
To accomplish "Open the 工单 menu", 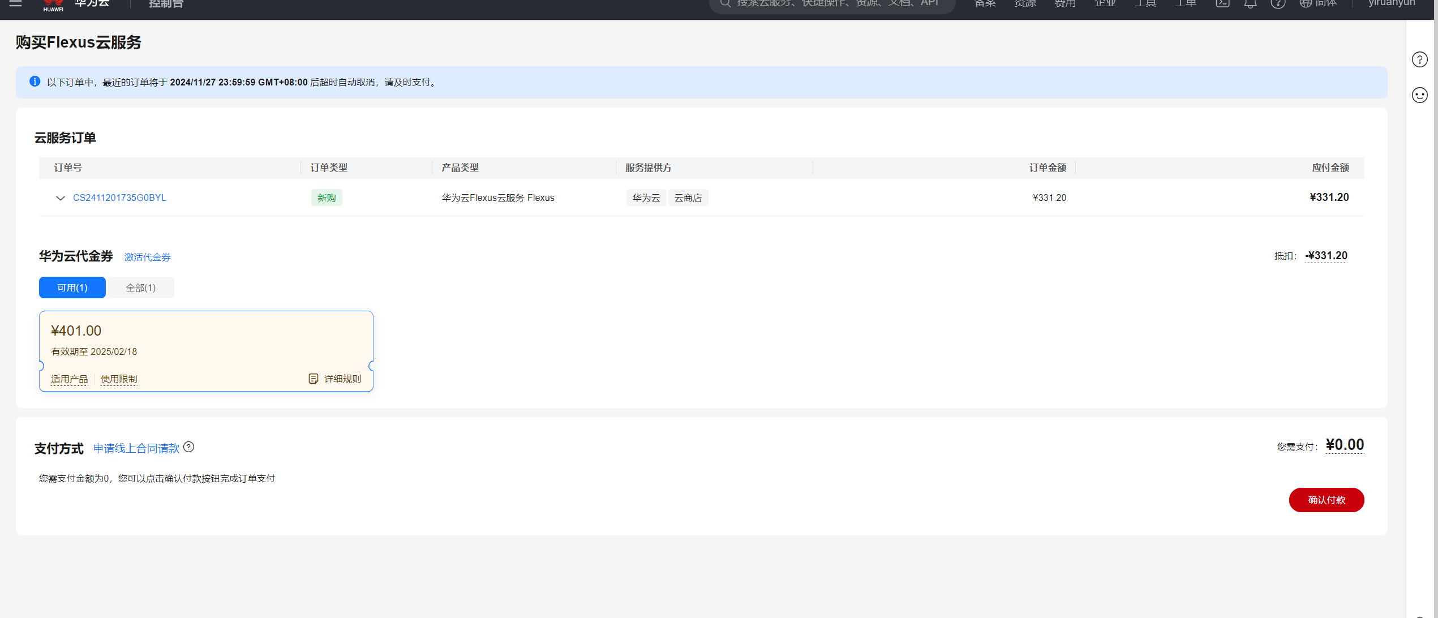I will coord(1186,3).
